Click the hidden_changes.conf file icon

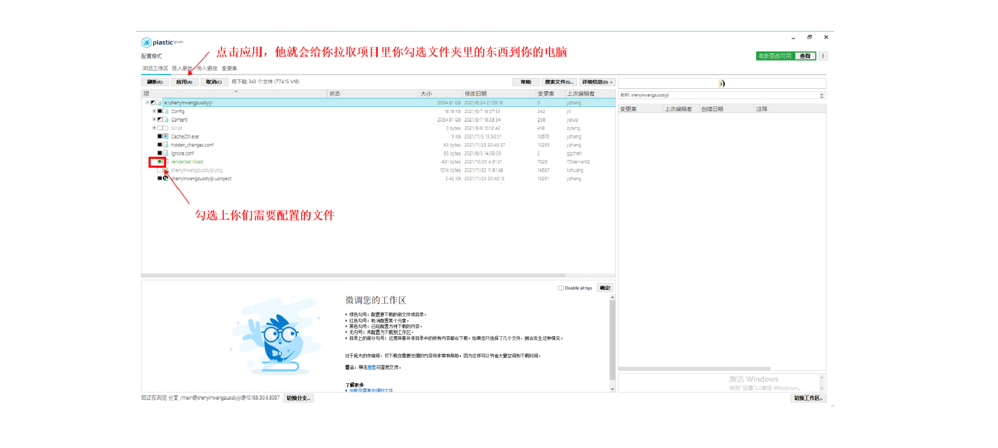[x=166, y=145]
